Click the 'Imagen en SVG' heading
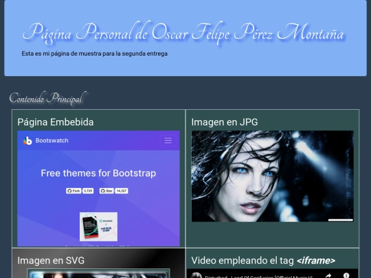The height and width of the screenshot is (278, 371). point(51,261)
